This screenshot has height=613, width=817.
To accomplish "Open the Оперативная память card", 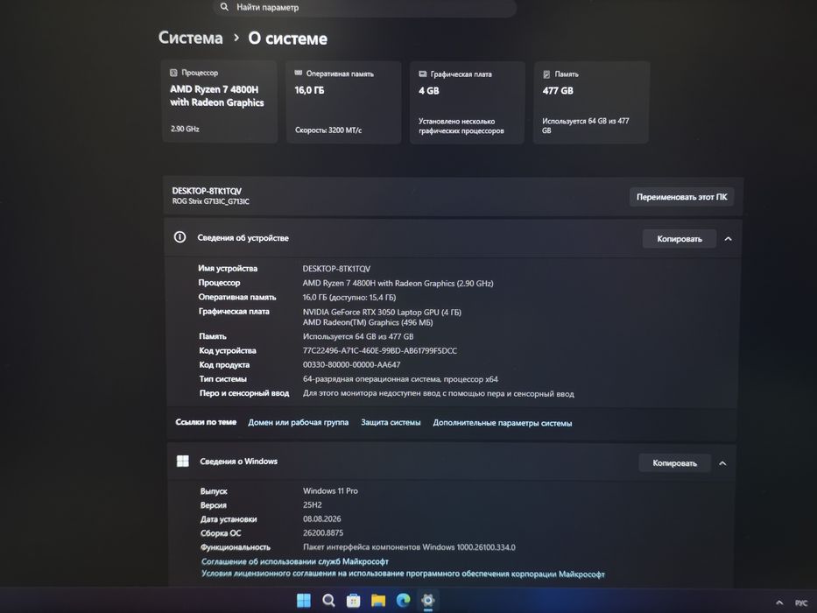I will pyautogui.click(x=343, y=102).
